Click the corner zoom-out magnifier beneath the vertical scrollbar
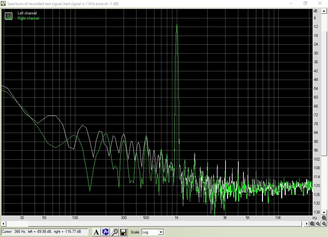 (324, 224)
